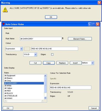Click the Rules list horizontal scroll left arrow
The width and height of the screenshot is (102, 111).
pos(6,101)
